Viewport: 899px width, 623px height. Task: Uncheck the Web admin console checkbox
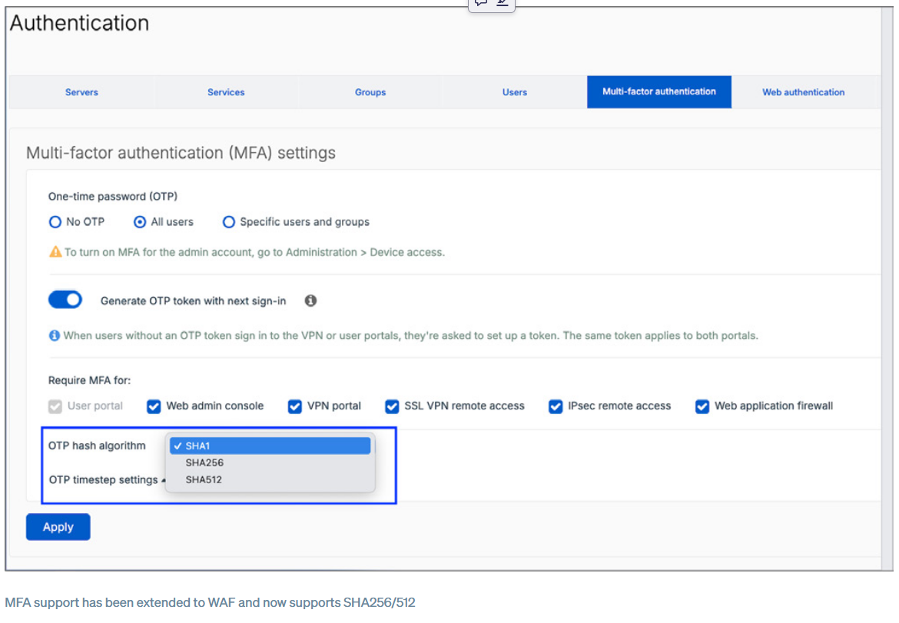154,406
